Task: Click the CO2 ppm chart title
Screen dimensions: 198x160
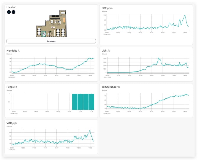Action: [x=107, y=8]
